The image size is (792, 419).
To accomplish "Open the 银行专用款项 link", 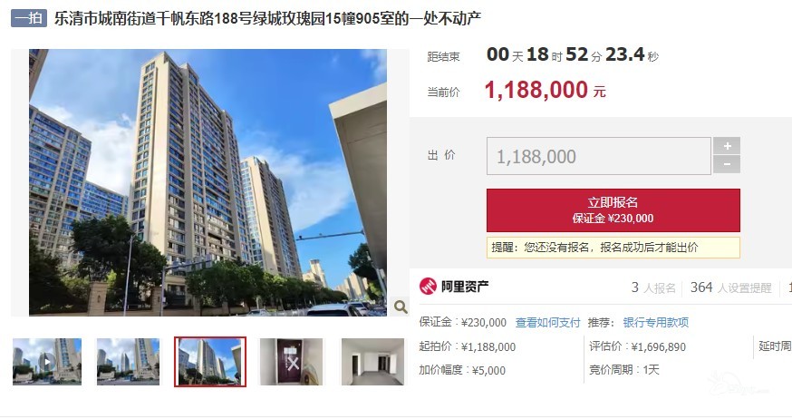I will click(656, 323).
